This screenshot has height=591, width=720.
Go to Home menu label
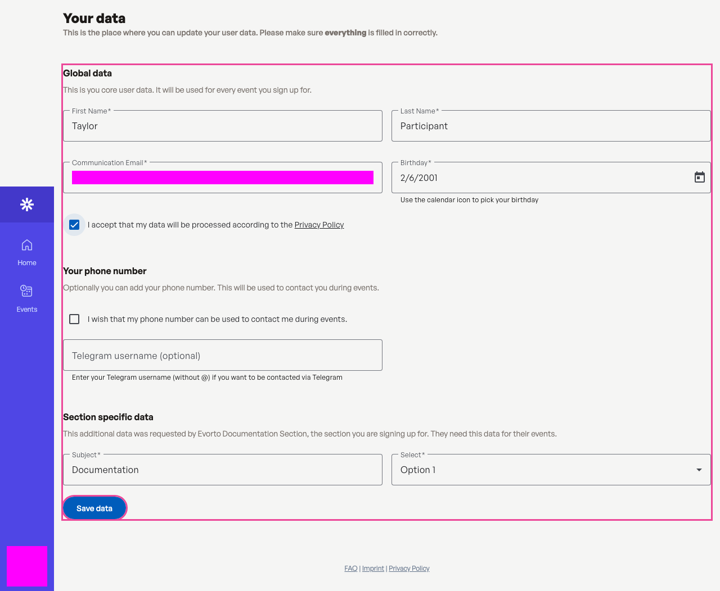pyautogui.click(x=27, y=263)
